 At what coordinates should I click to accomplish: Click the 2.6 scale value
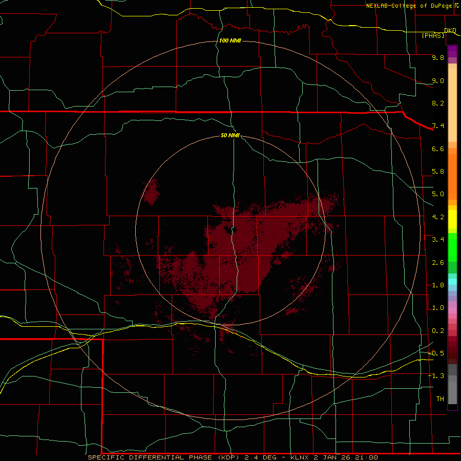point(438,263)
